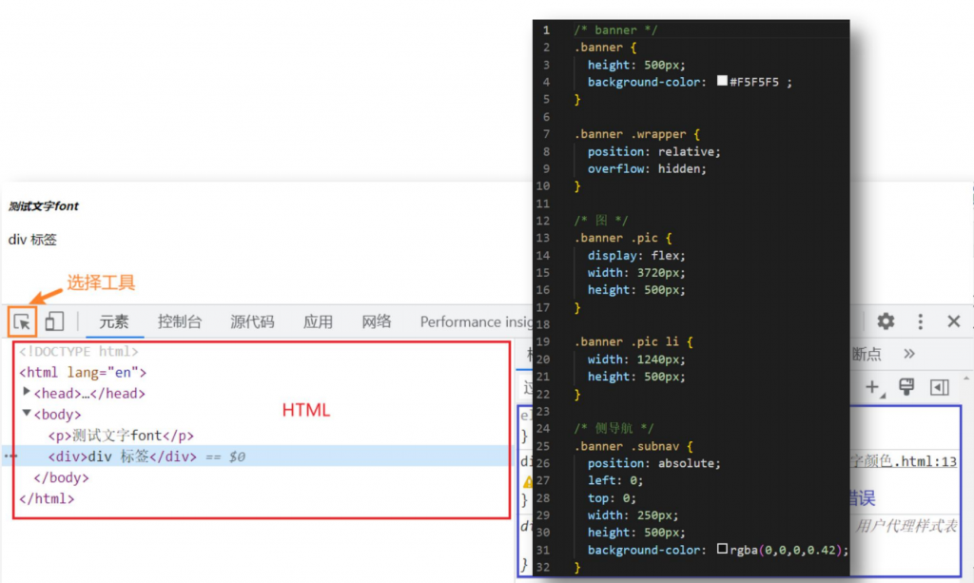
Task: Open DevTools settings gear
Action: [x=886, y=321]
